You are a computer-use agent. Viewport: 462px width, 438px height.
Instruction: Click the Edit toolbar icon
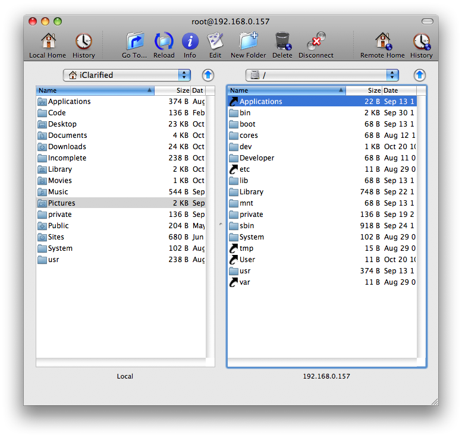tap(215, 42)
